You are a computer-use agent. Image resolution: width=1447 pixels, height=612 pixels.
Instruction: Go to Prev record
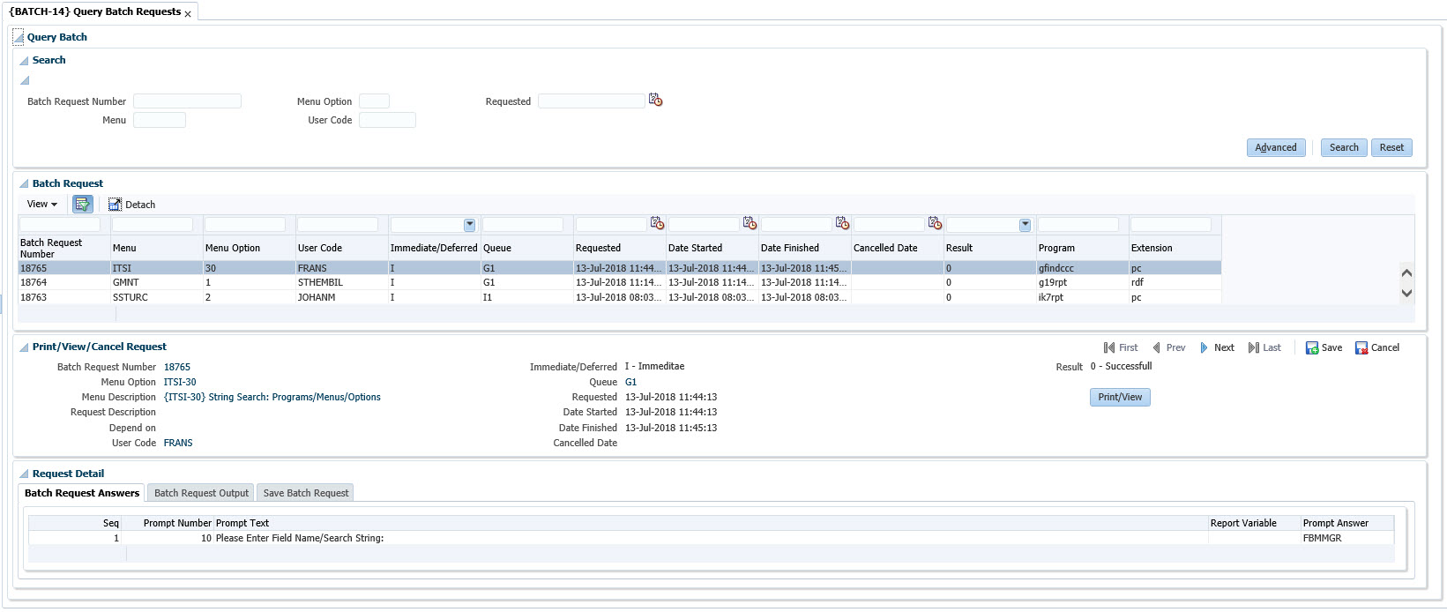(x=1168, y=348)
